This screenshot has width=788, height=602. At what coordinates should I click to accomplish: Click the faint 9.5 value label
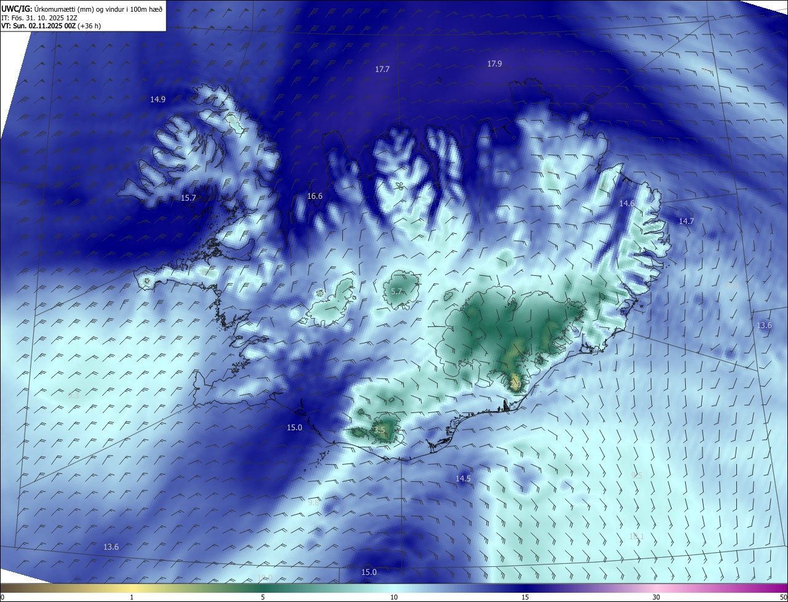tap(637, 476)
